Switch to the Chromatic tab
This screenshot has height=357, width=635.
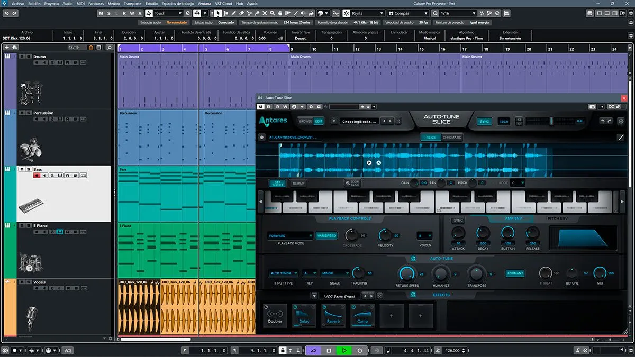(452, 138)
